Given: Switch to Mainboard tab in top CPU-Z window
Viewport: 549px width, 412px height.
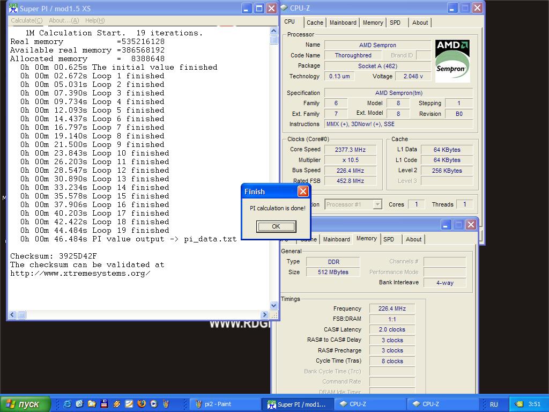Looking at the screenshot, I should tap(343, 23).
